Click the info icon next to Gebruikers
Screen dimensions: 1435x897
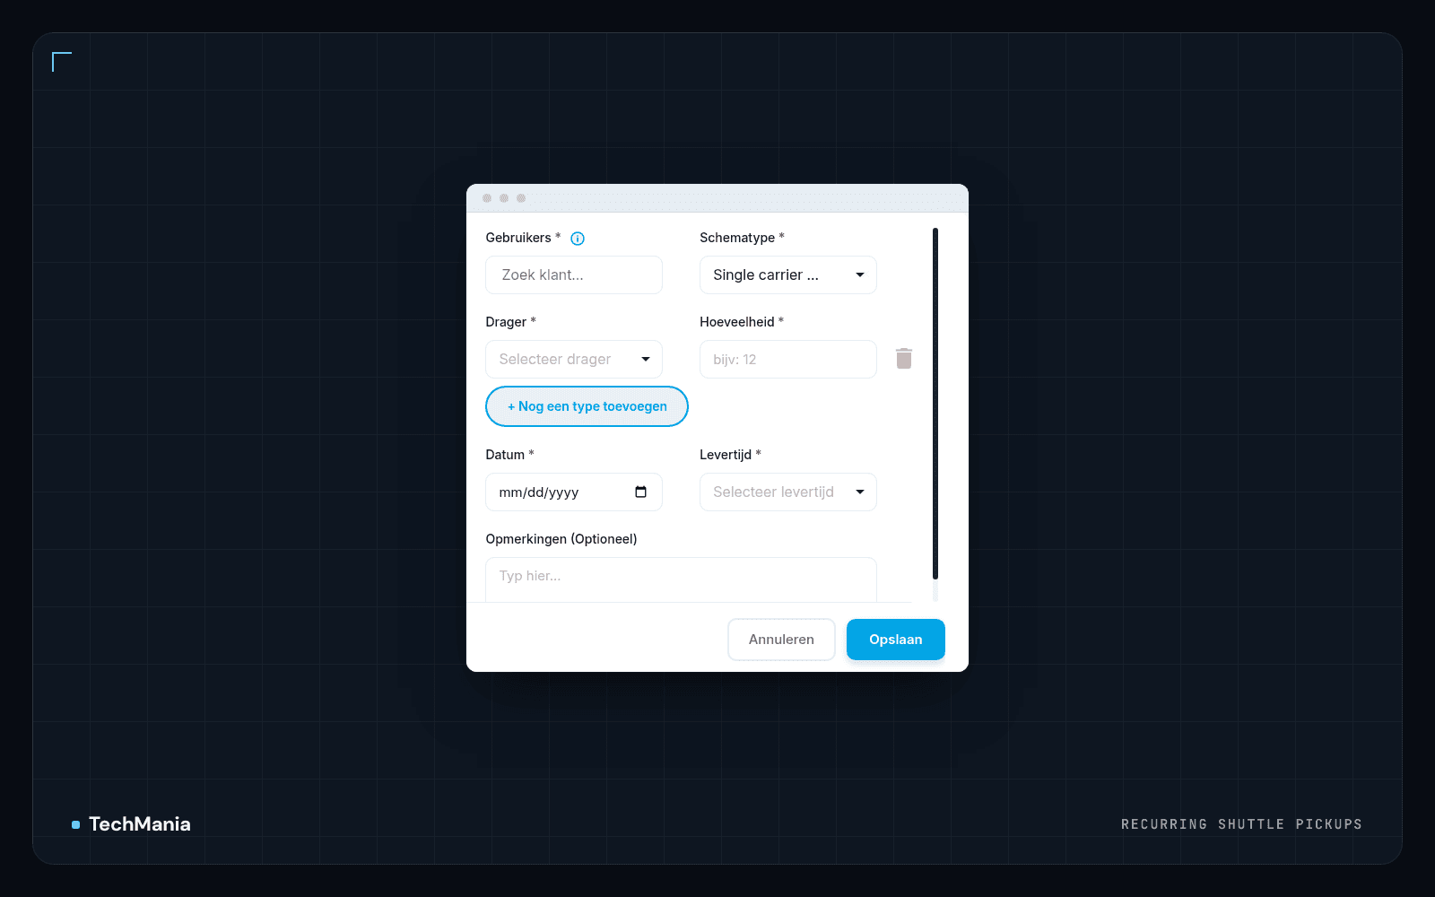578,239
